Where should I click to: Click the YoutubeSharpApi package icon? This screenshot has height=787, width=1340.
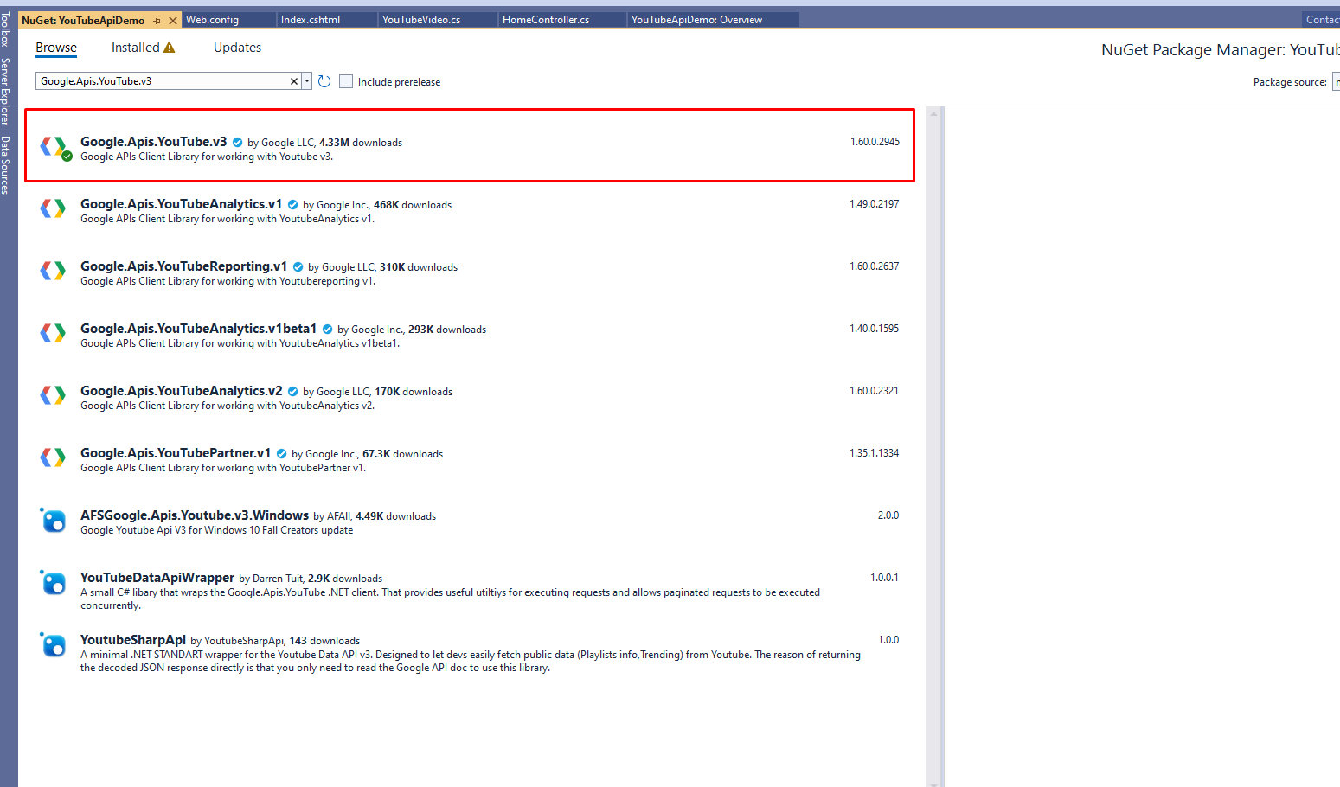coord(53,644)
